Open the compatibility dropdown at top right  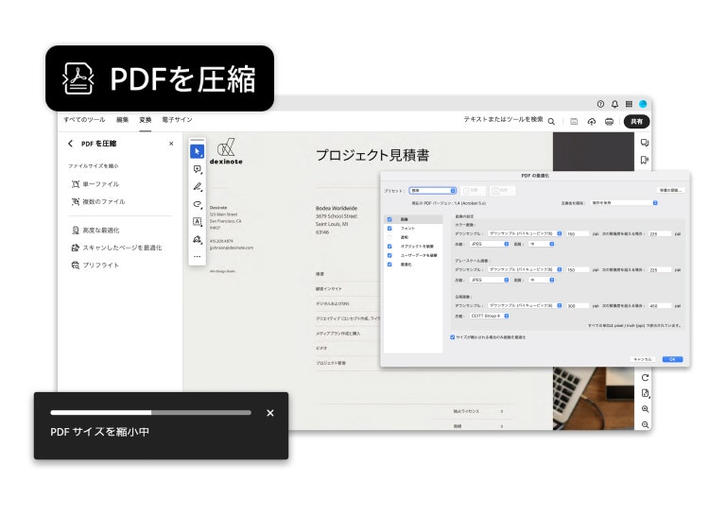pos(624,203)
